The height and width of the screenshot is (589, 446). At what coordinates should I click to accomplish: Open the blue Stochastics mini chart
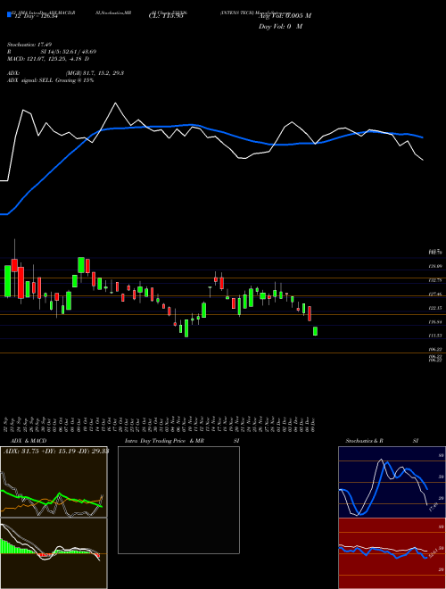click(x=392, y=482)
